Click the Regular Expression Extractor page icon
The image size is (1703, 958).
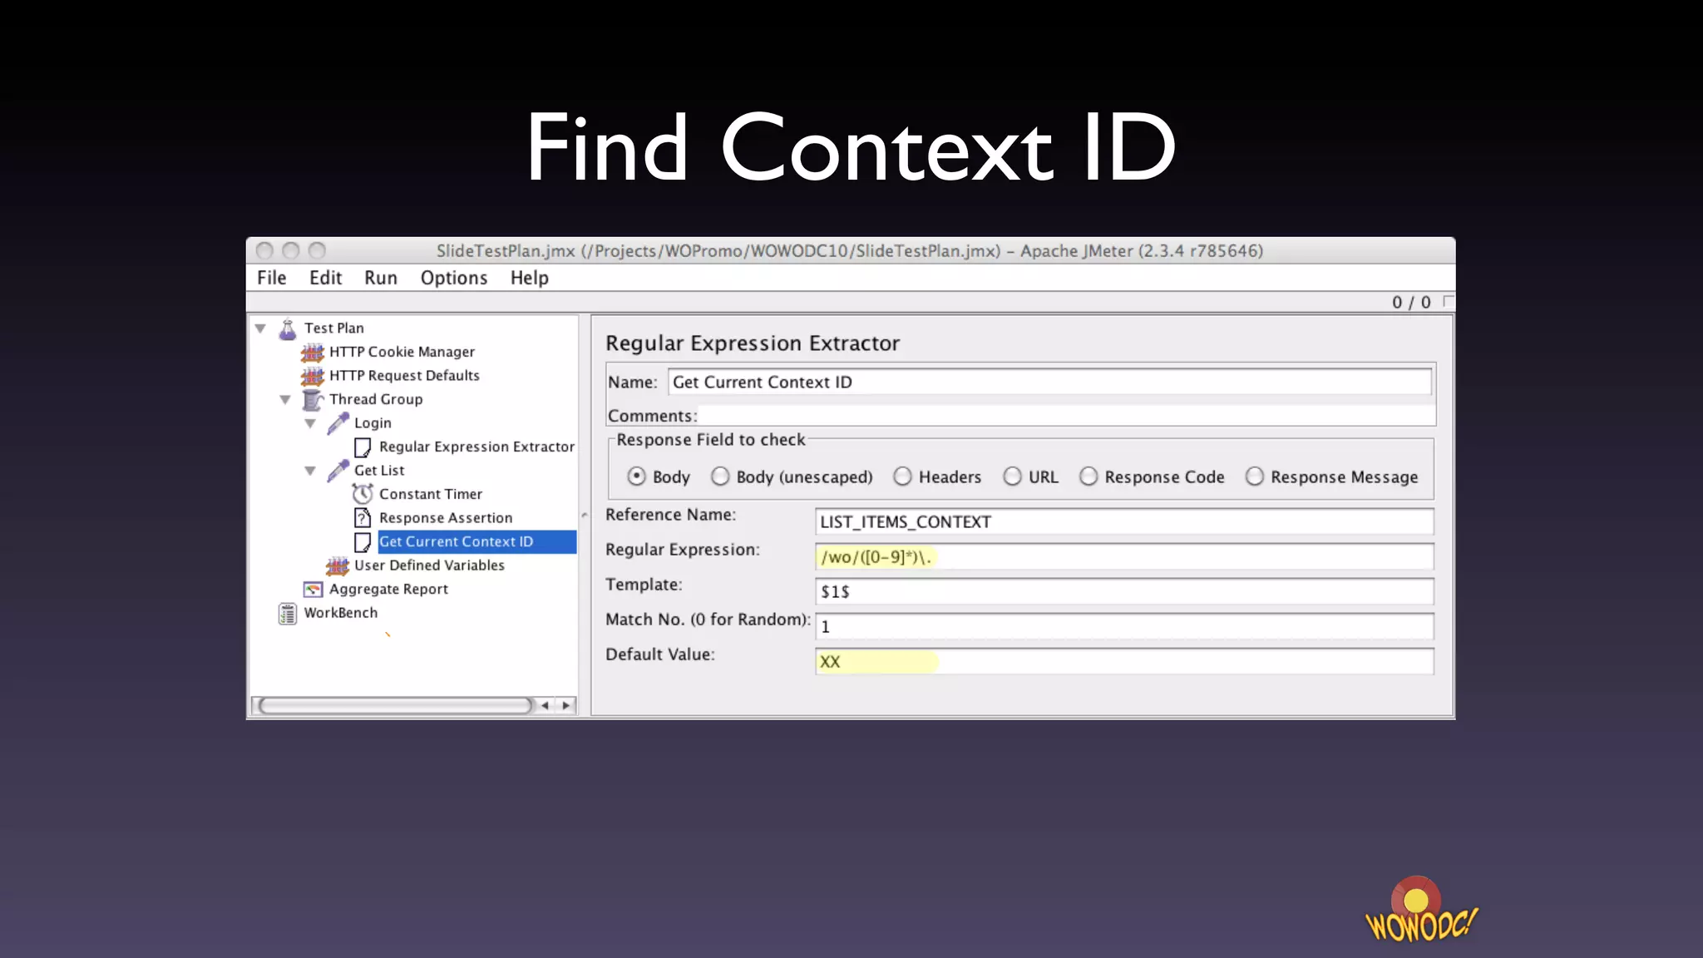coord(363,447)
